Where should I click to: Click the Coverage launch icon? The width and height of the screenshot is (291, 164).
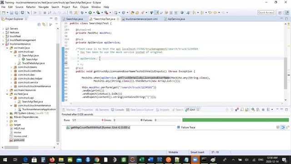(x=98, y=13)
